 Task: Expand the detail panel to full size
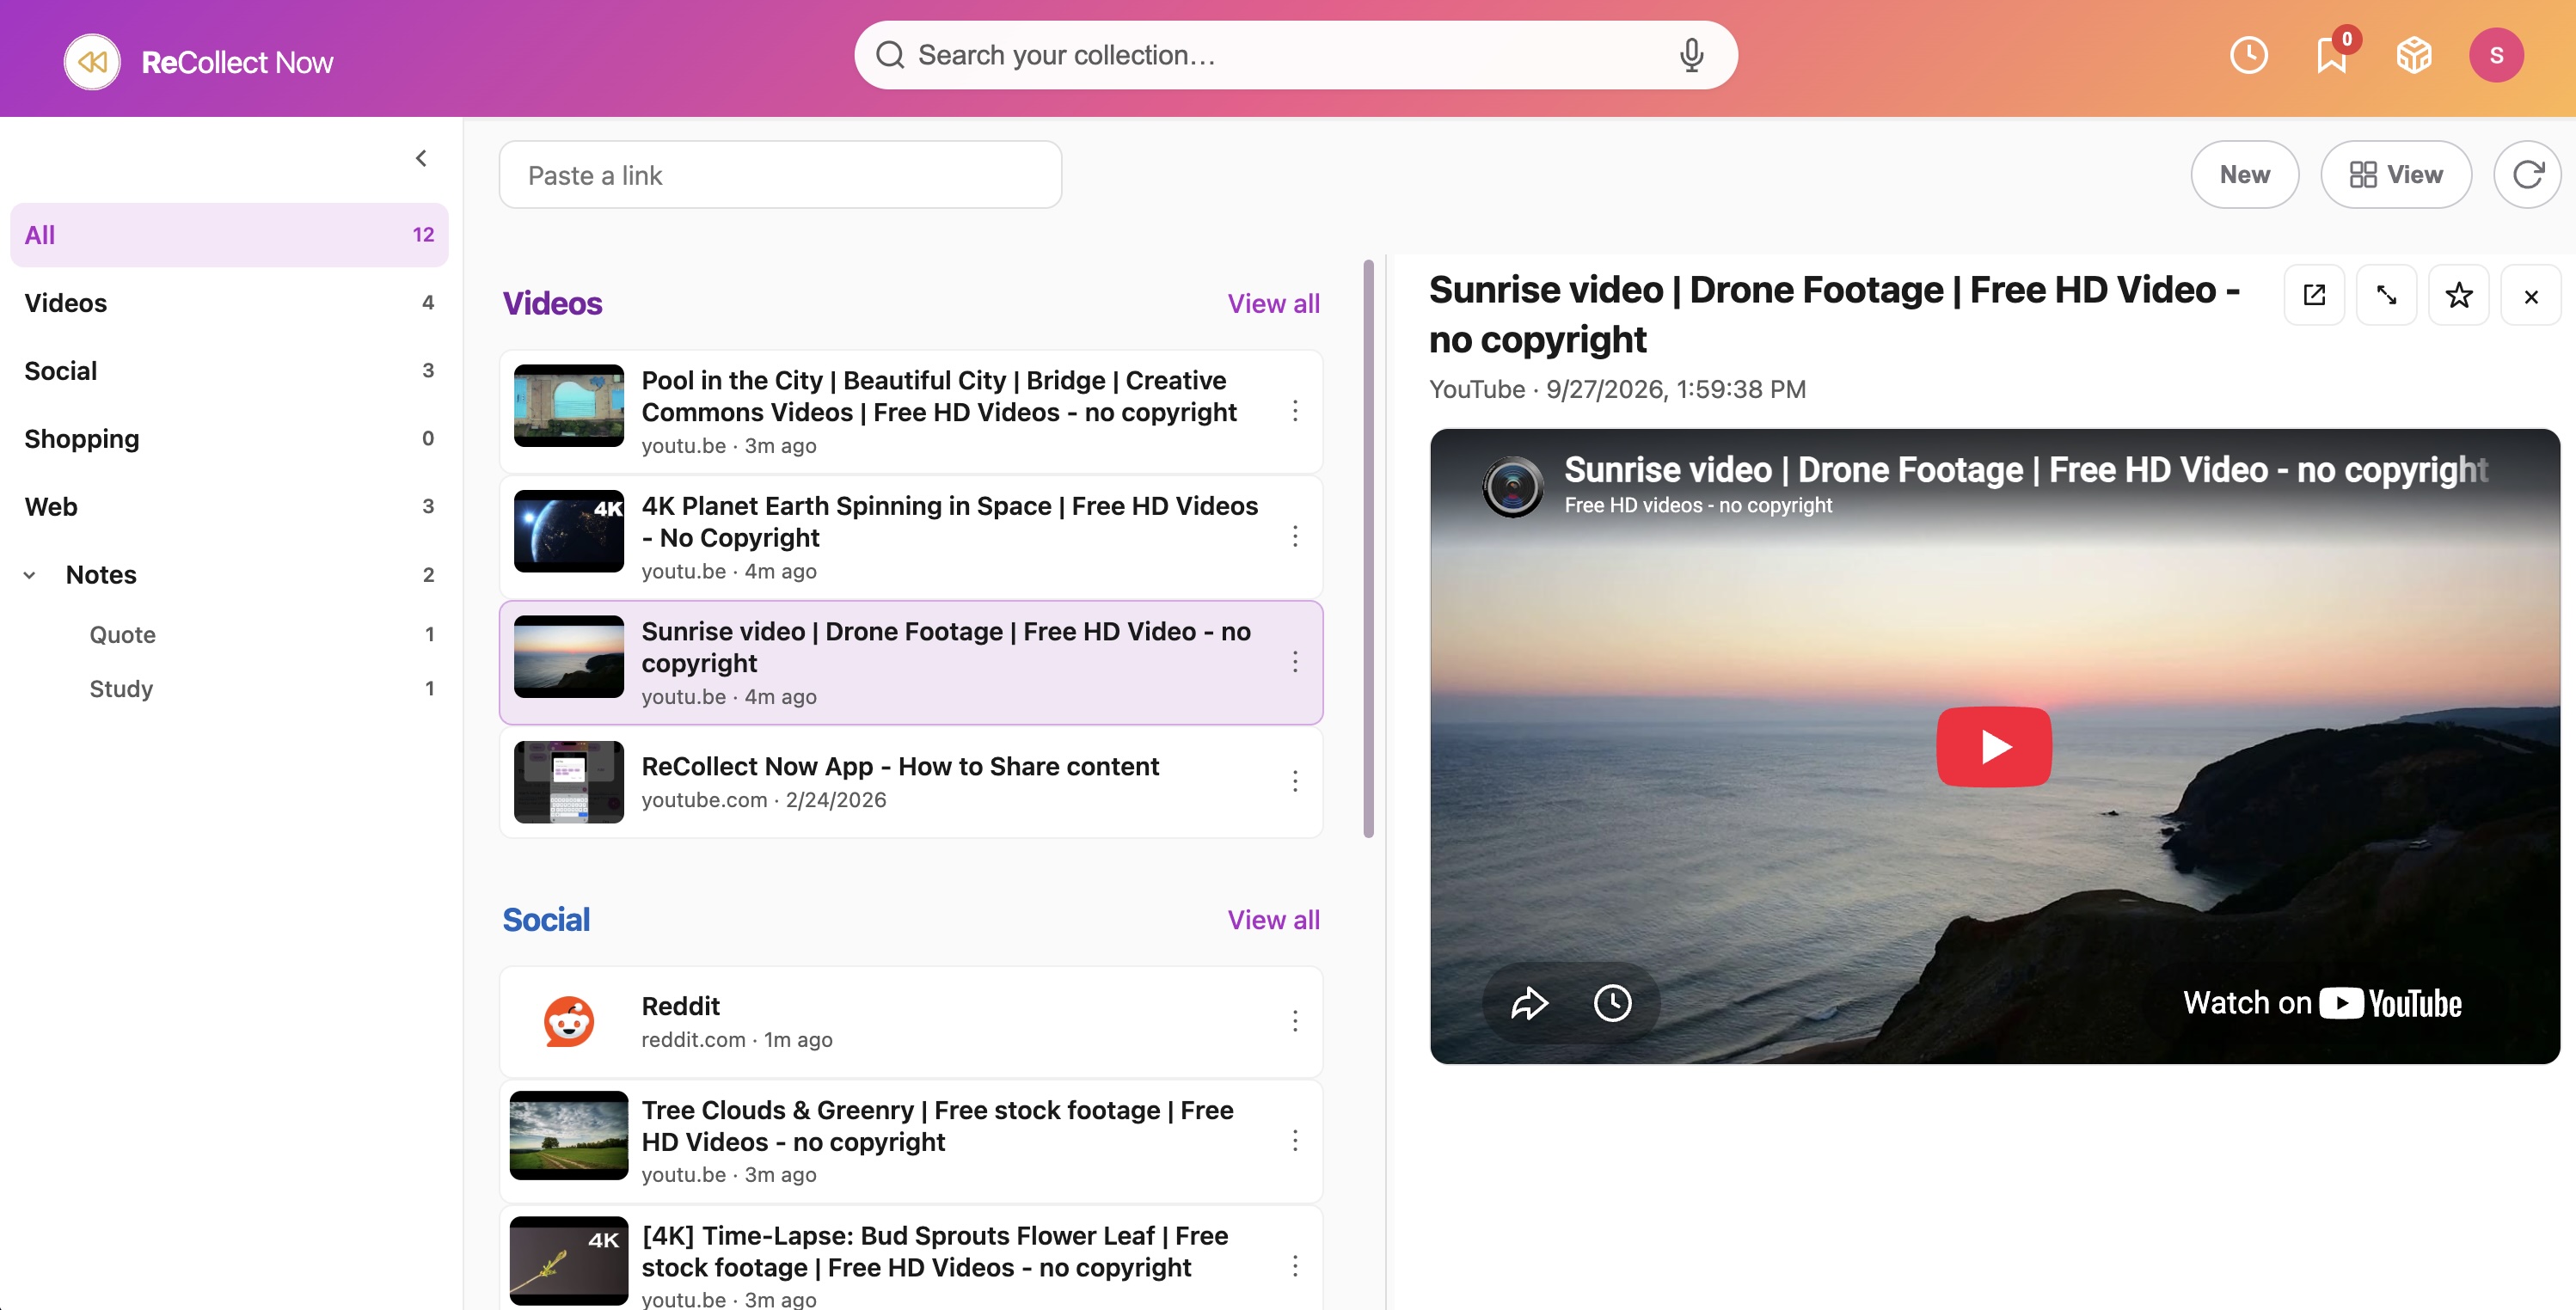click(x=2386, y=295)
